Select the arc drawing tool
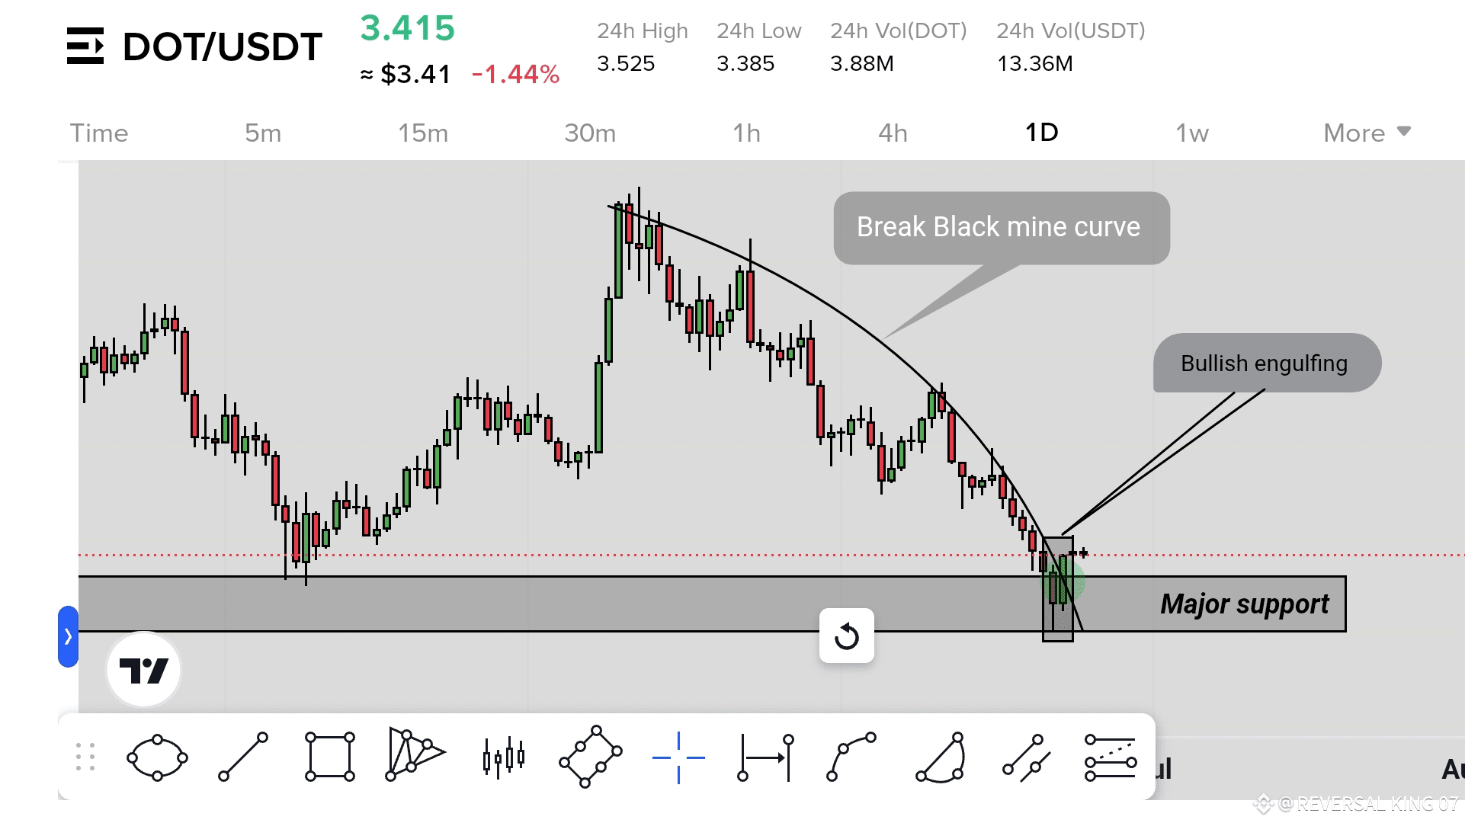This screenshot has width=1465, height=823. (941, 757)
